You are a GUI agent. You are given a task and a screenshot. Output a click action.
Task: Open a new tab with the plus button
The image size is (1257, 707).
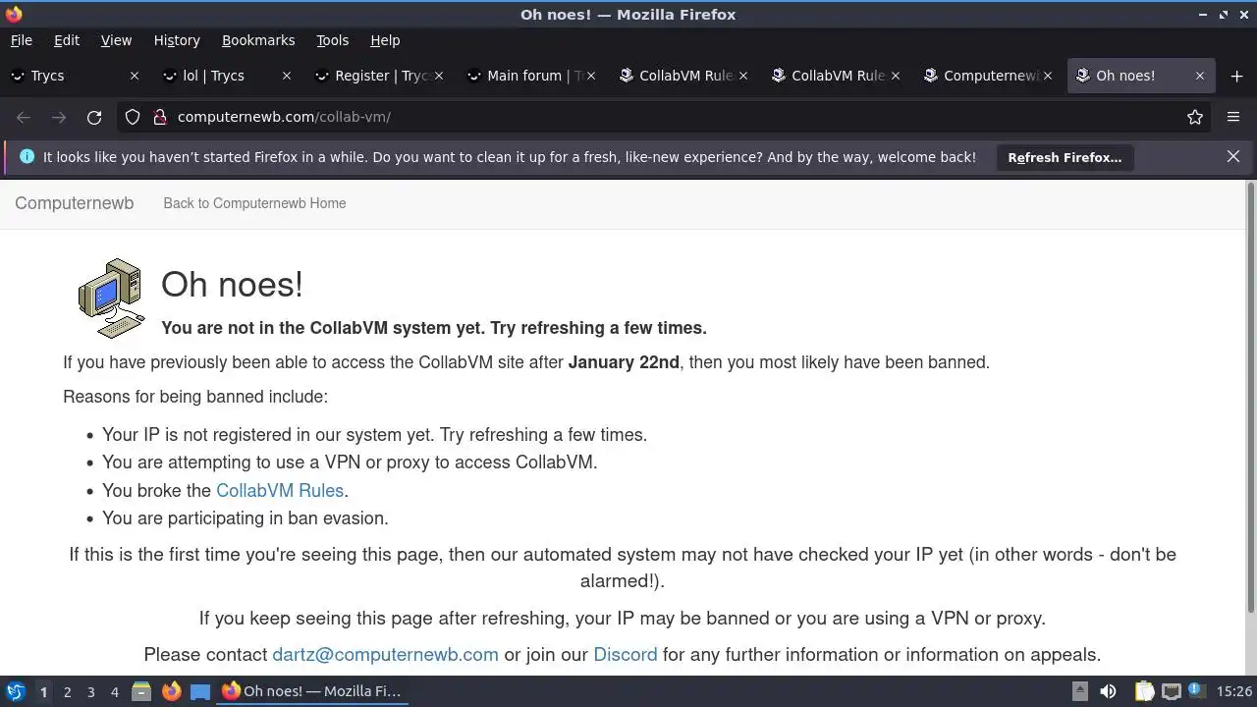coord(1236,76)
